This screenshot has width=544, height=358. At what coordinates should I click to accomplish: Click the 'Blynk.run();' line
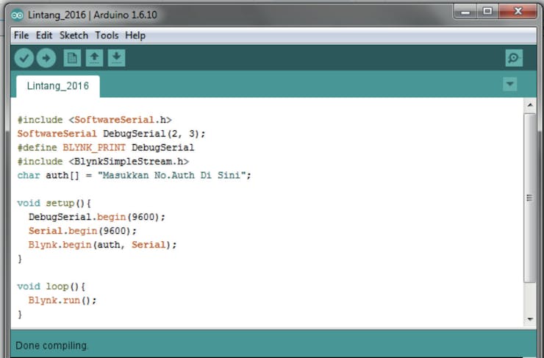(x=62, y=301)
